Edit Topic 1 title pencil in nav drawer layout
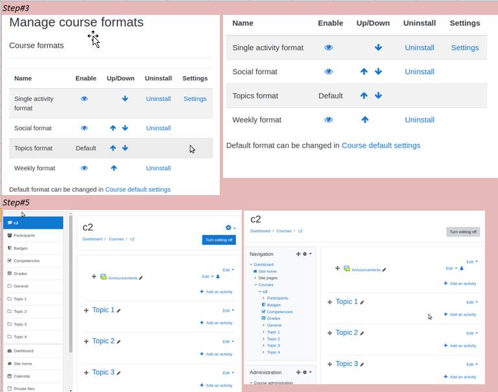Viewport: 498px width, 392px height. (119, 311)
